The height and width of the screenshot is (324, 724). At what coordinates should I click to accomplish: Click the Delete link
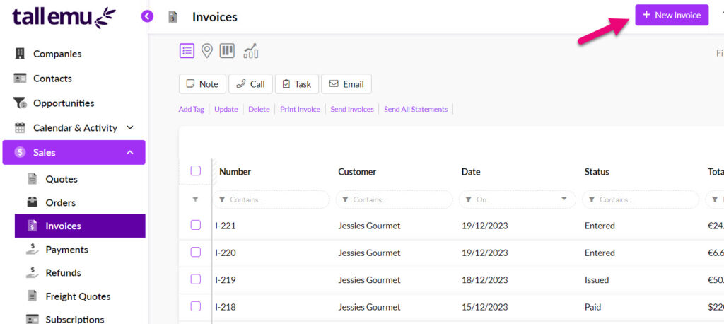tap(259, 110)
